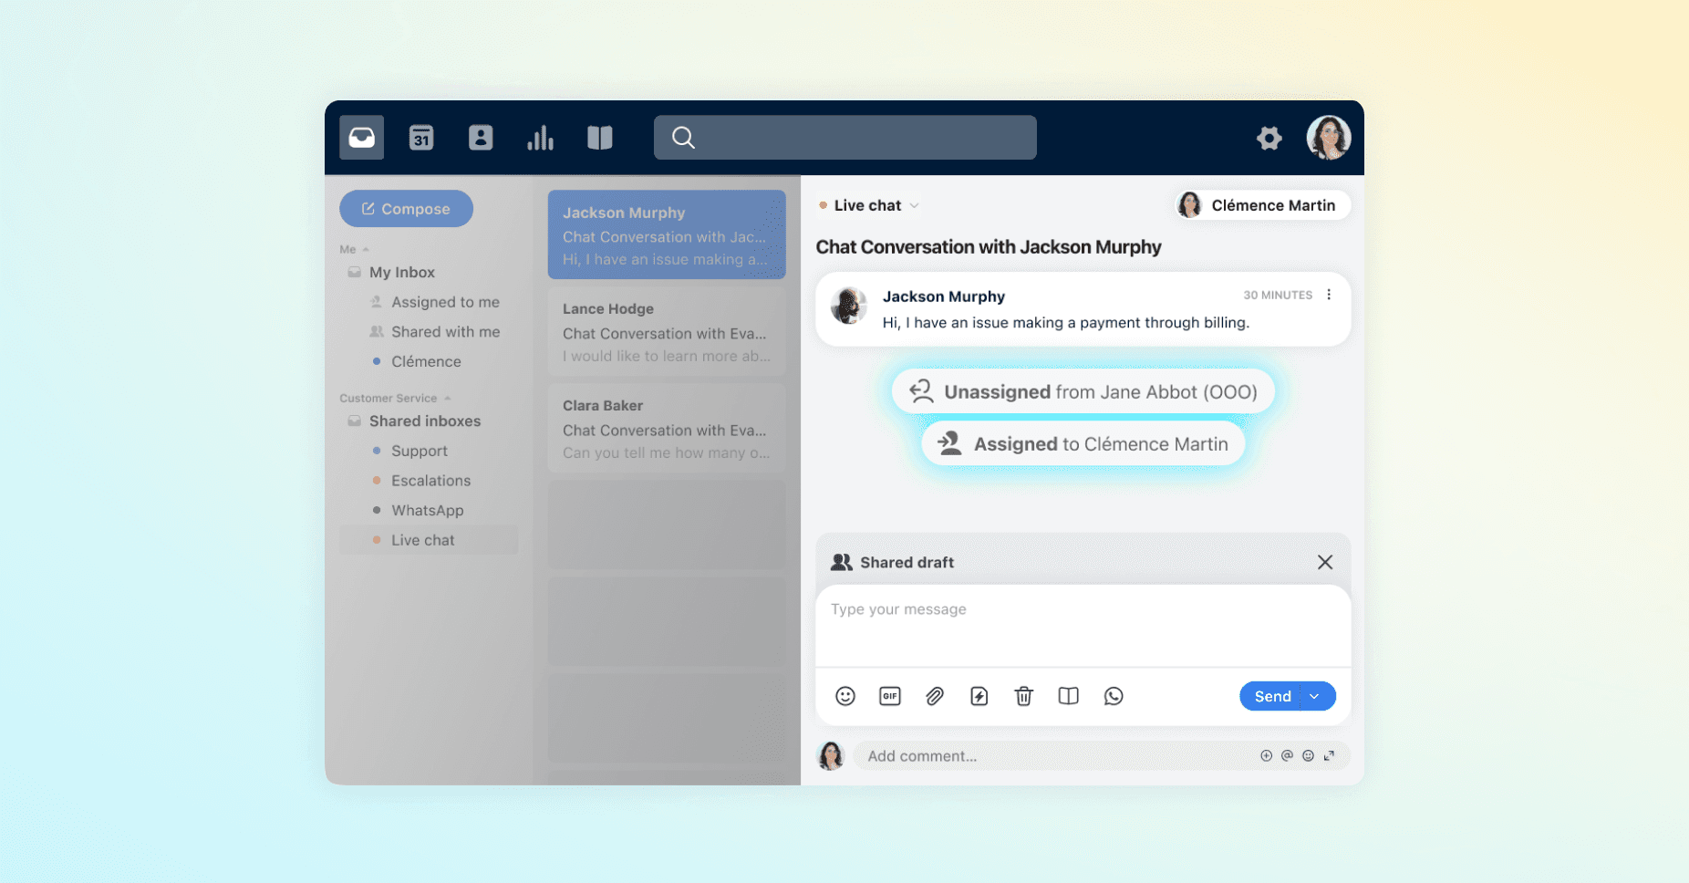
Task: Open WhatsApp options in the composer toolbar
Action: point(1114,696)
